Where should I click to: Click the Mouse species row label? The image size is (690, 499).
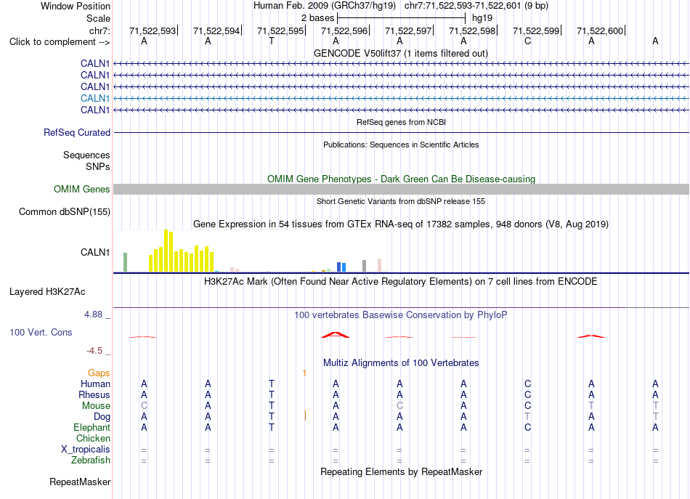(96, 406)
